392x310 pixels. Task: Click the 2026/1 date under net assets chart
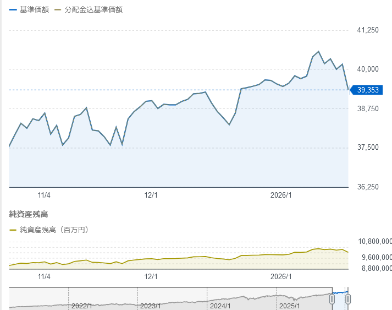[281, 276]
